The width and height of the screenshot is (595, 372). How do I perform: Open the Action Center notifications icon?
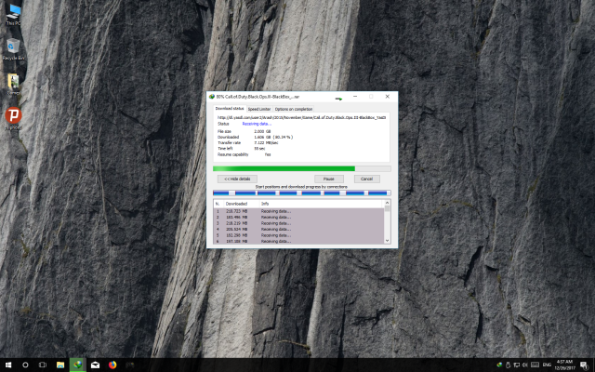click(x=585, y=364)
